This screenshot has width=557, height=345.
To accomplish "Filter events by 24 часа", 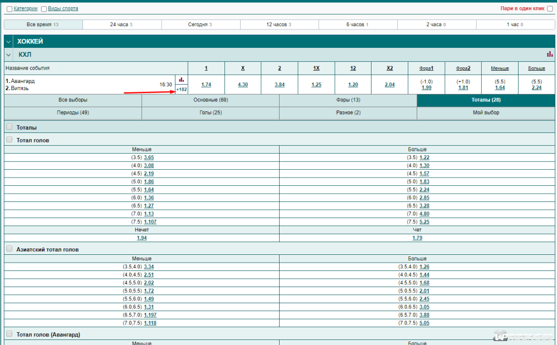I will point(121,24).
